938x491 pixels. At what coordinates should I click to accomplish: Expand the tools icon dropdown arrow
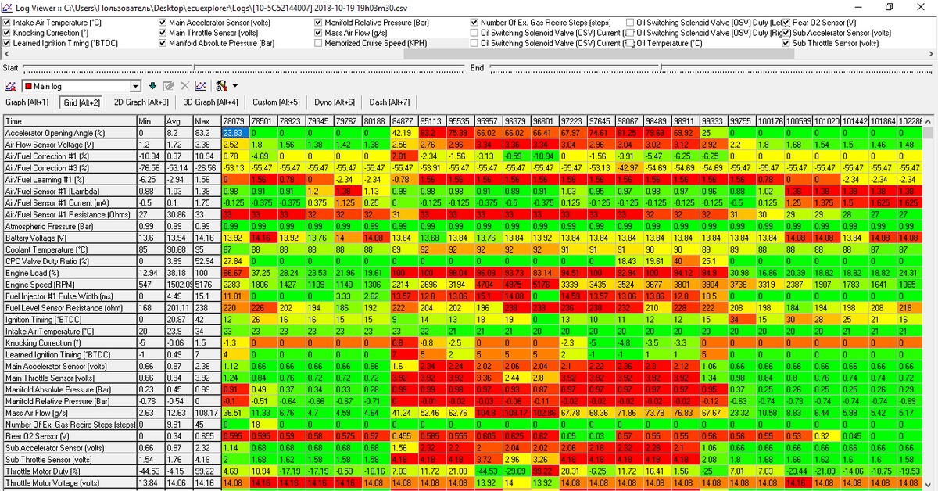click(x=234, y=86)
